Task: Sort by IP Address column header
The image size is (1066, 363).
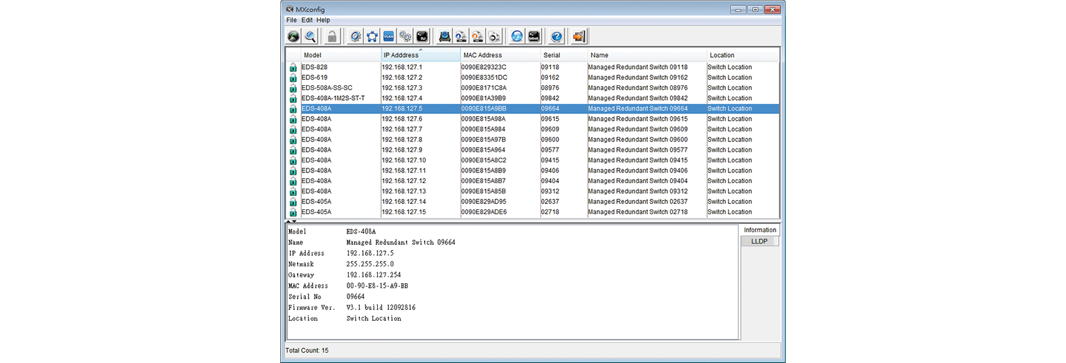Action: pos(421,55)
